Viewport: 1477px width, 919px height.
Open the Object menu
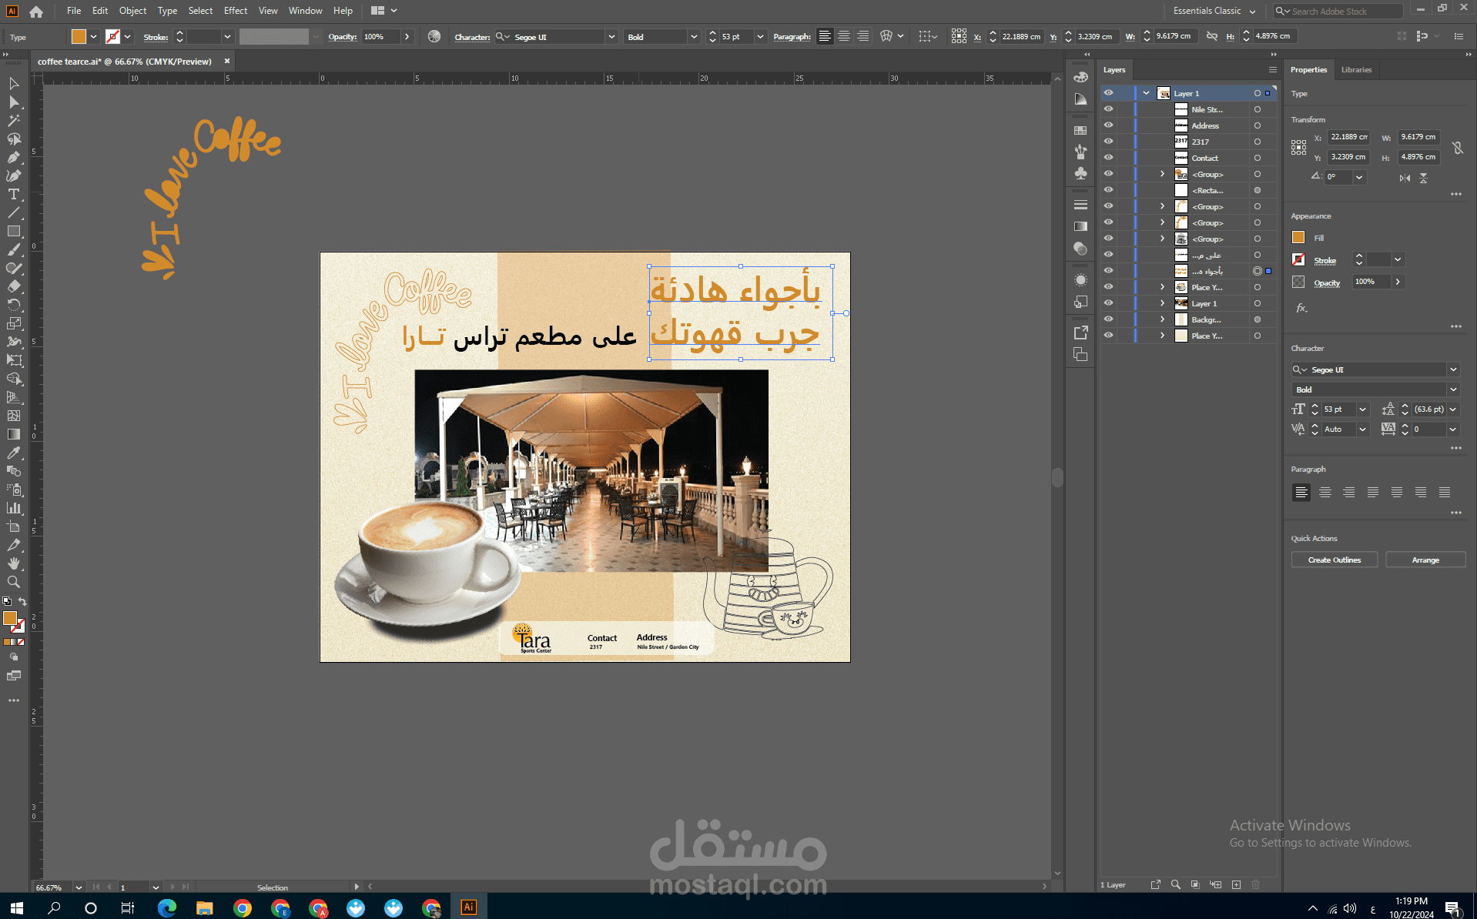click(132, 11)
